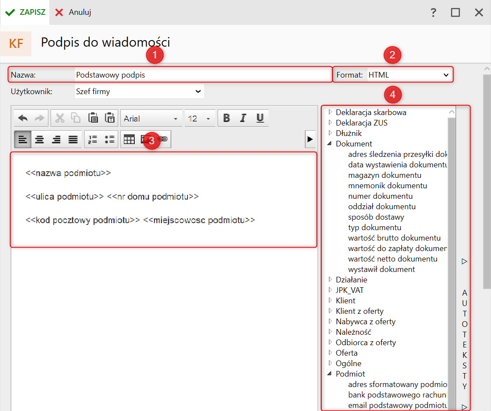Expand the Należność tree node
This screenshot has height=411, width=491.
(330, 332)
